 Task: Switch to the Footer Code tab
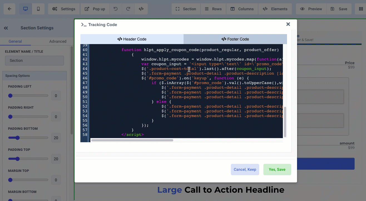pos(235,39)
